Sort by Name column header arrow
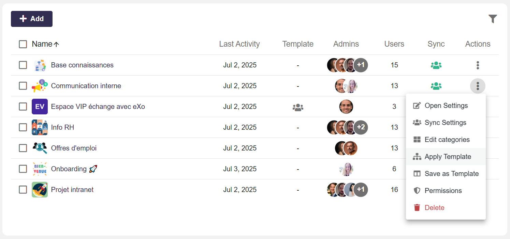This screenshot has height=239, width=510. (57, 44)
